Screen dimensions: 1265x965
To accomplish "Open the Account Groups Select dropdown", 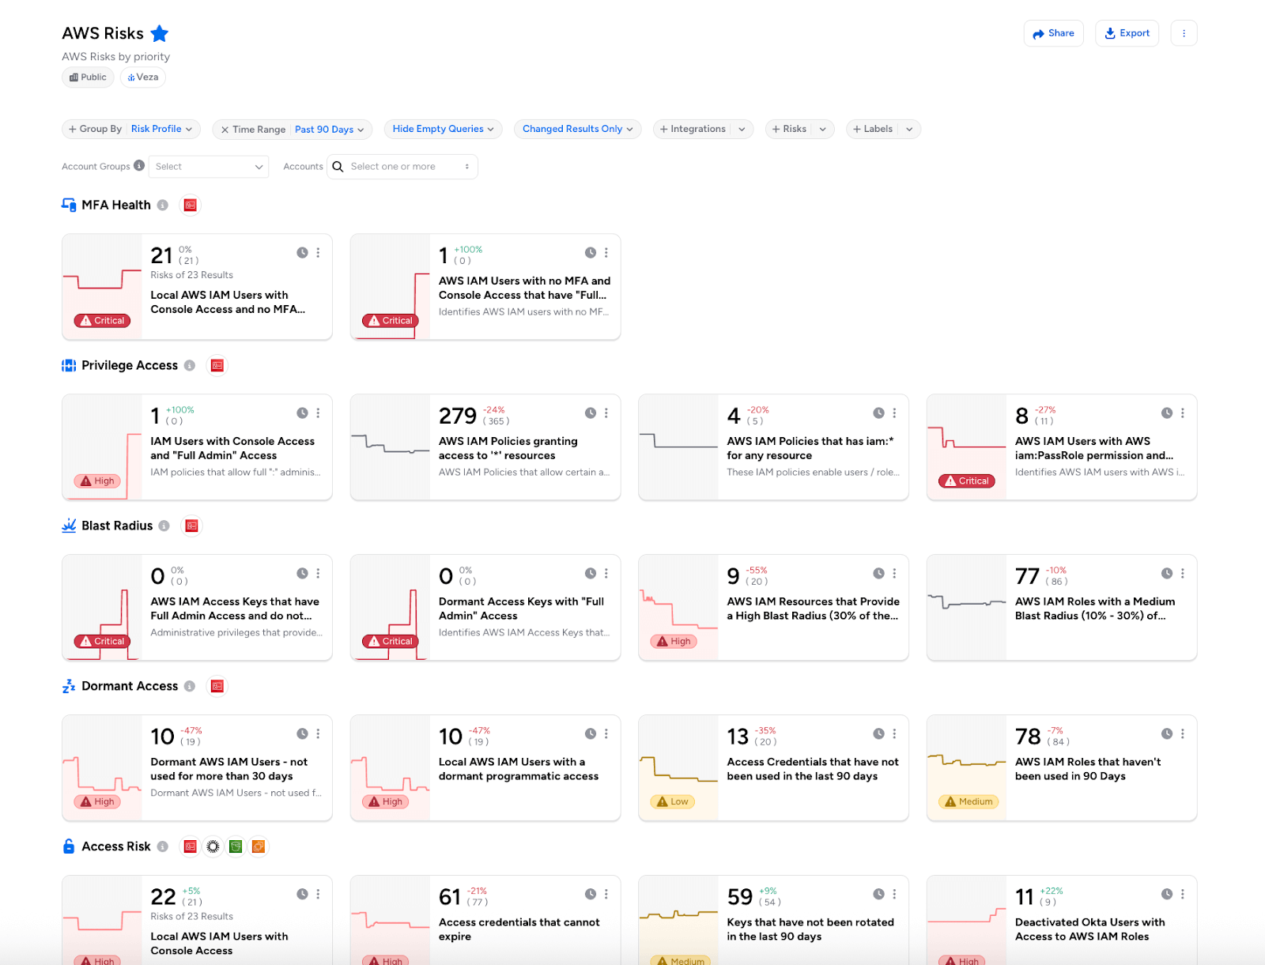I will coord(209,167).
